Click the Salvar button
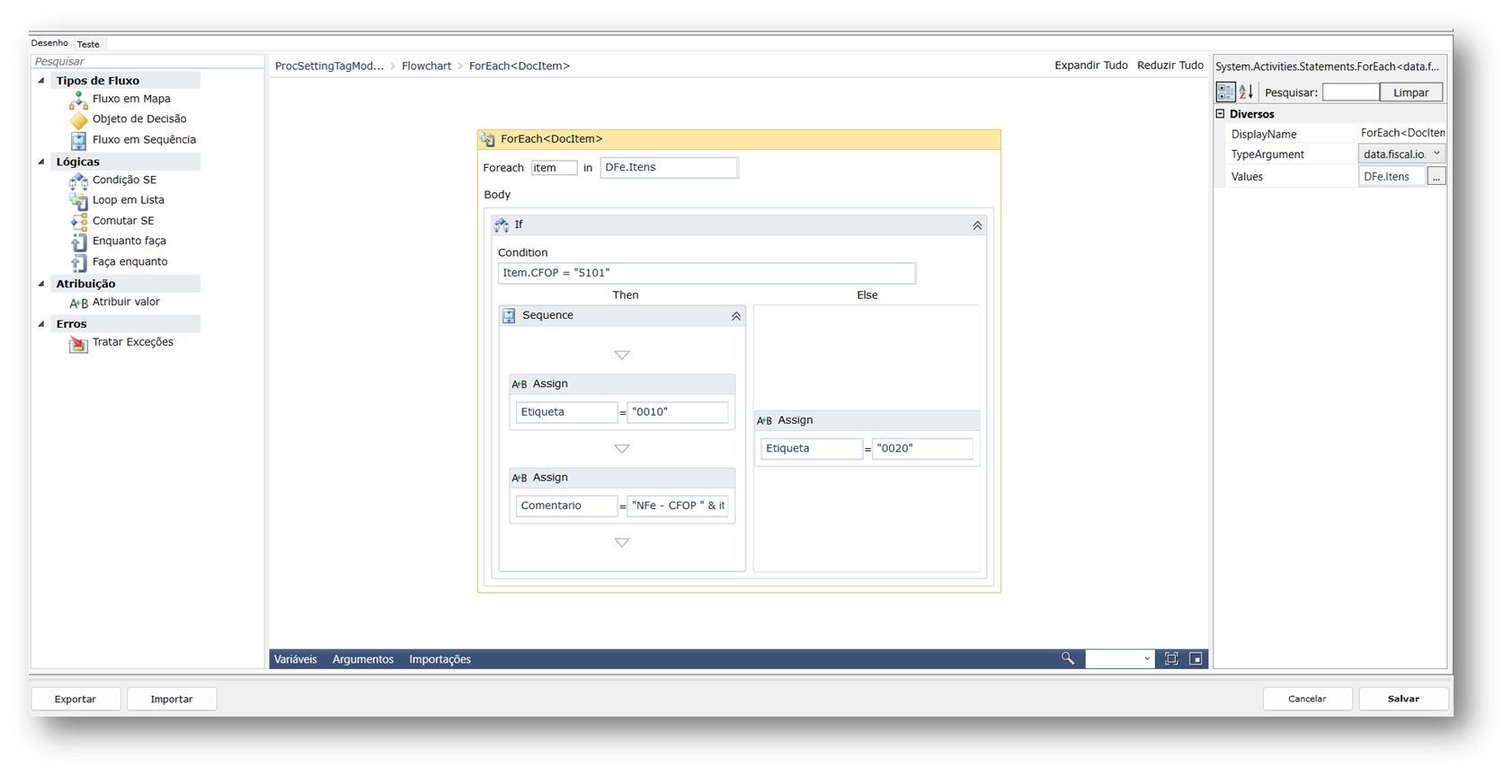The image size is (1512, 775). 1403,699
